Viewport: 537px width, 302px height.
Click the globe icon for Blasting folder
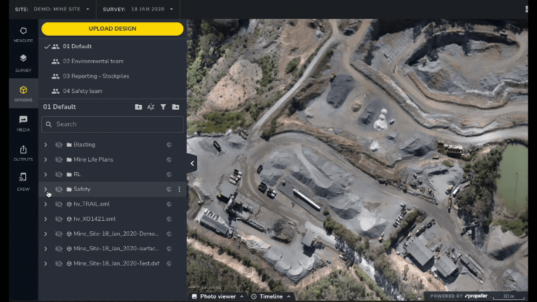point(169,145)
